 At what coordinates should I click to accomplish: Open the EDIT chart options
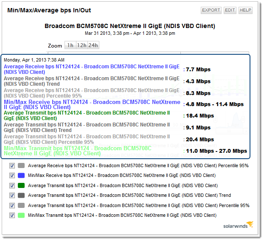click(230, 10)
